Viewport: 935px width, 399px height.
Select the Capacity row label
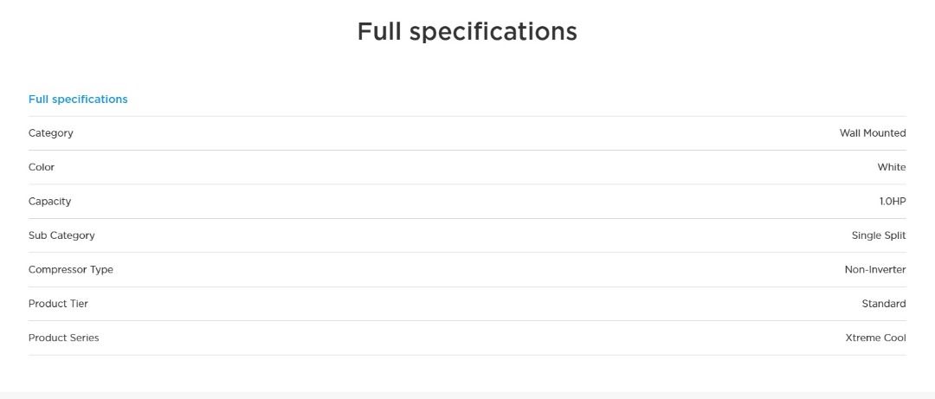tap(50, 202)
